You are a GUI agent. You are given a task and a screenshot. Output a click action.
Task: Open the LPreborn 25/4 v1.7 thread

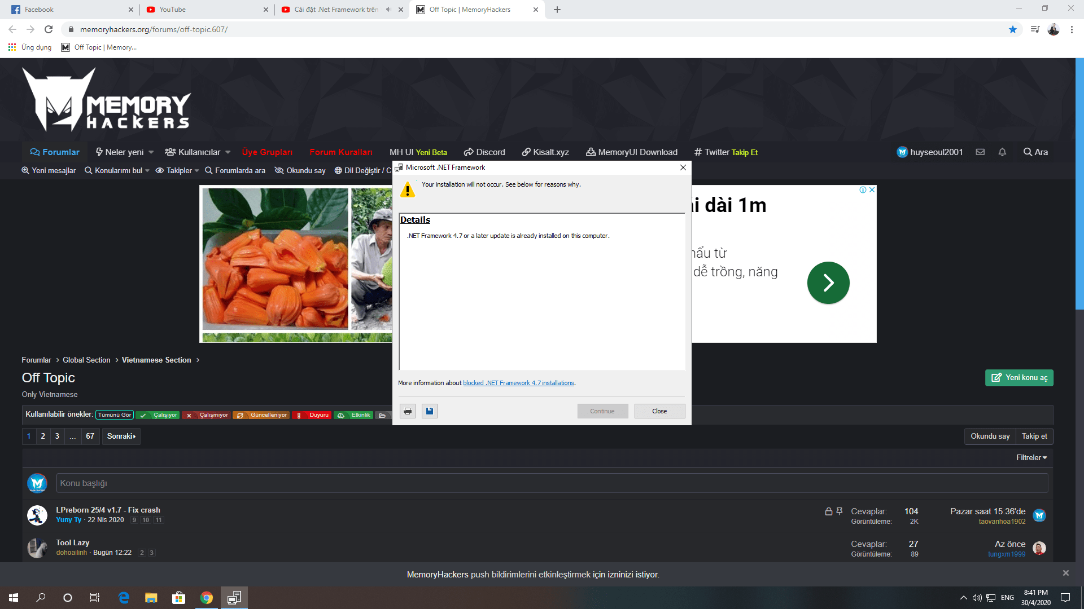(108, 510)
